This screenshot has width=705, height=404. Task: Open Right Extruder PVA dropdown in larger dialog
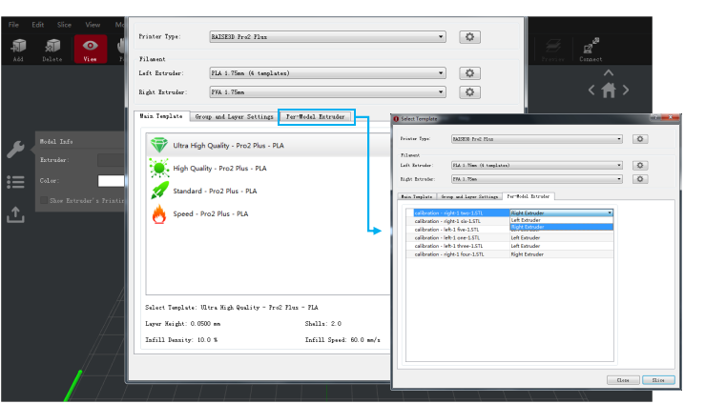(328, 92)
